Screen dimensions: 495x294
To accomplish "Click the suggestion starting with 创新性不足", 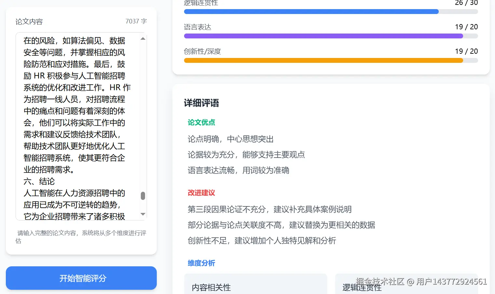I will pos(262,241).
